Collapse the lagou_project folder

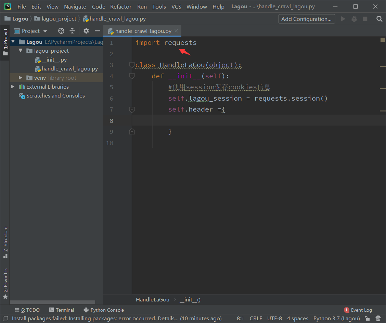[21, 51]
